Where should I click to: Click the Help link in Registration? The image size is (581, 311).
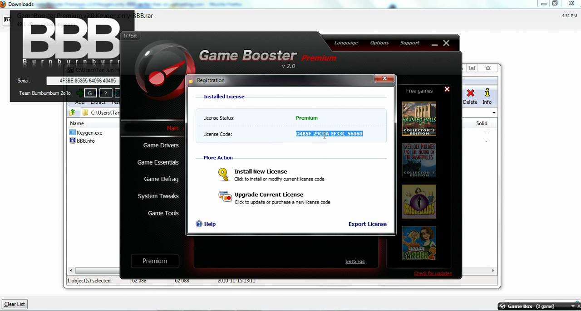pos(210,224)
